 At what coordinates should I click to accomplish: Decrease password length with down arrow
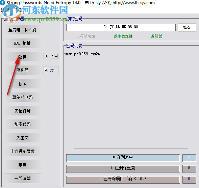point(56,56)
